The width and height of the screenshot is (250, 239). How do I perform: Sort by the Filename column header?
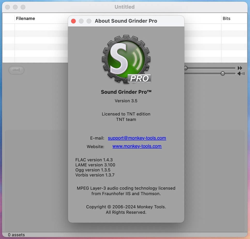click(25, 18)
